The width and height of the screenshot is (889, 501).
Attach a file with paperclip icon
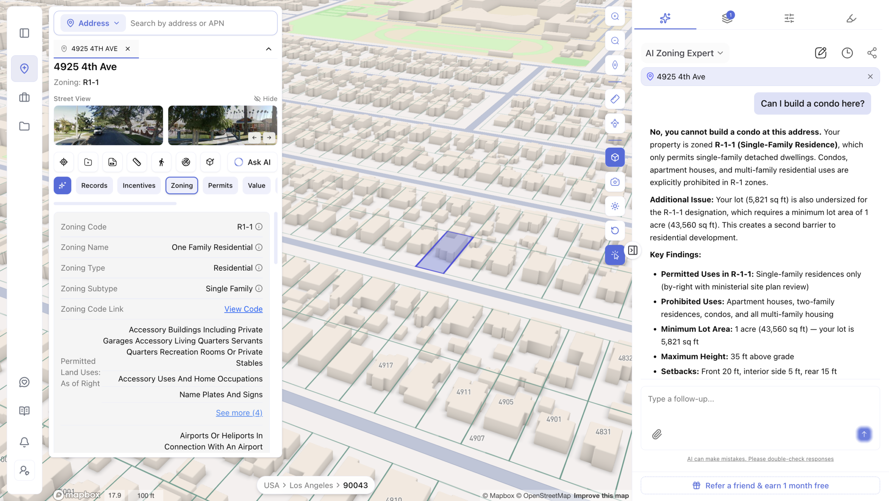click(x=657, y=434)
